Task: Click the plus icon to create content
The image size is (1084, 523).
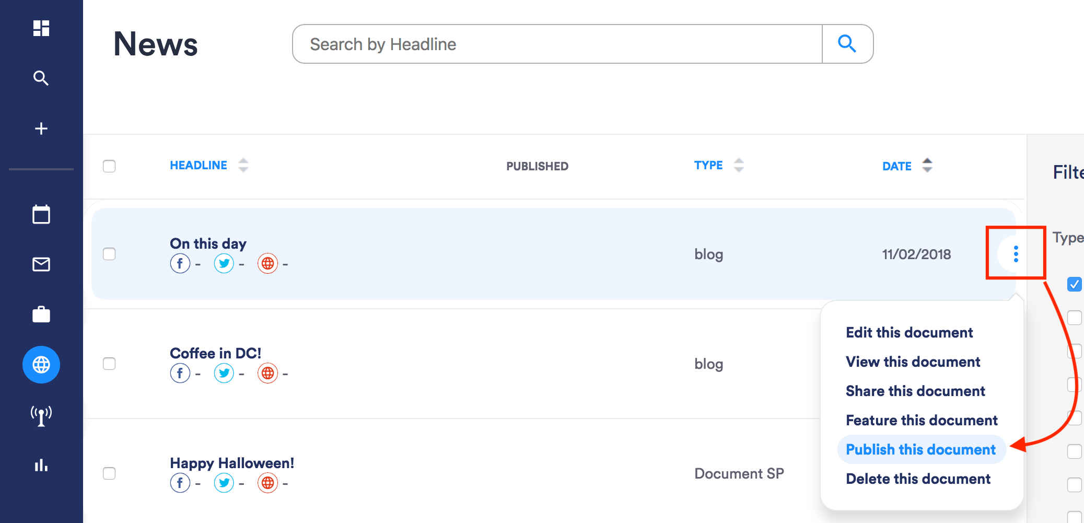Action: (x=41, y=128)
